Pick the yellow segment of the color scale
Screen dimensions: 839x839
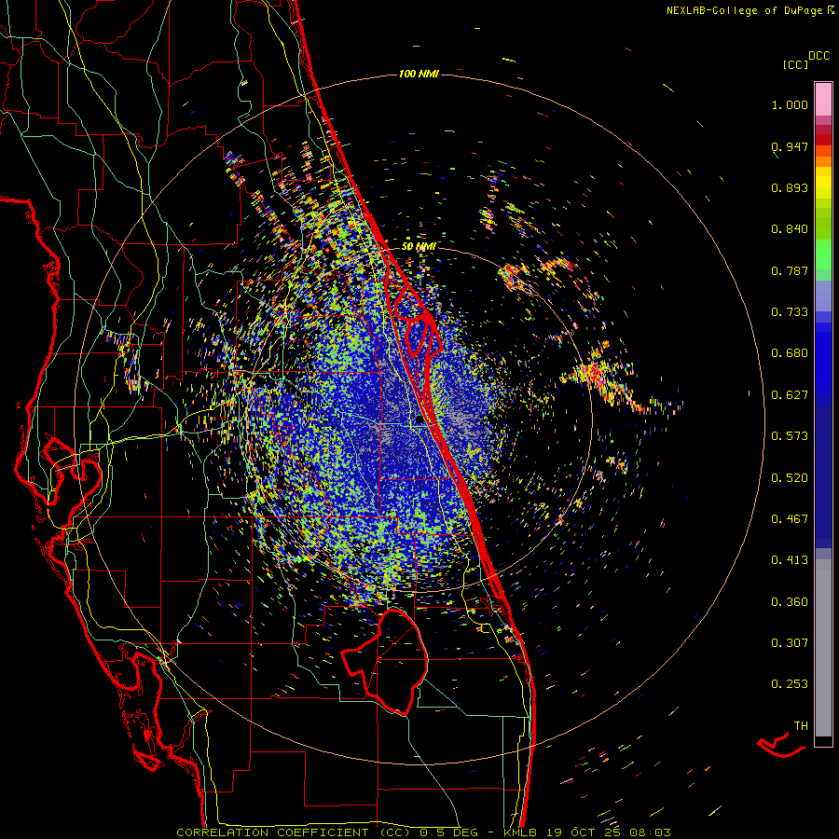pos(823,183)
